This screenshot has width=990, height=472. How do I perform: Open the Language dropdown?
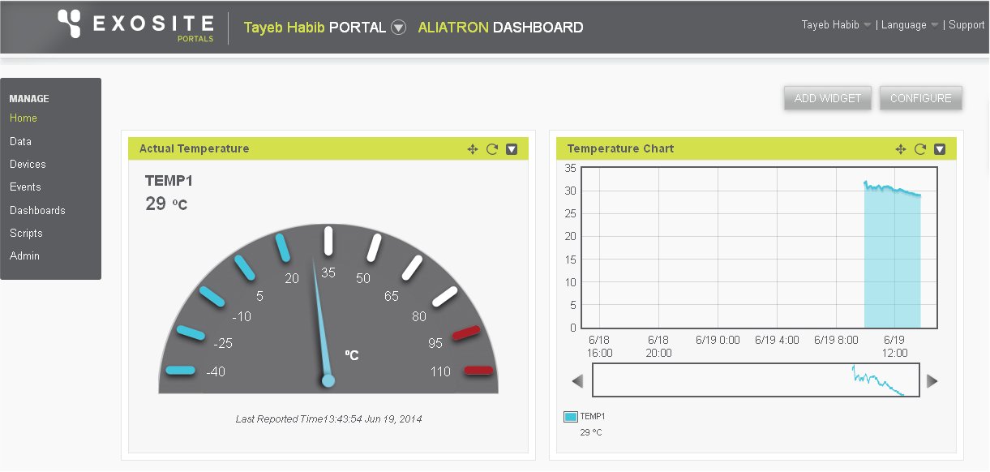point(910,25)
